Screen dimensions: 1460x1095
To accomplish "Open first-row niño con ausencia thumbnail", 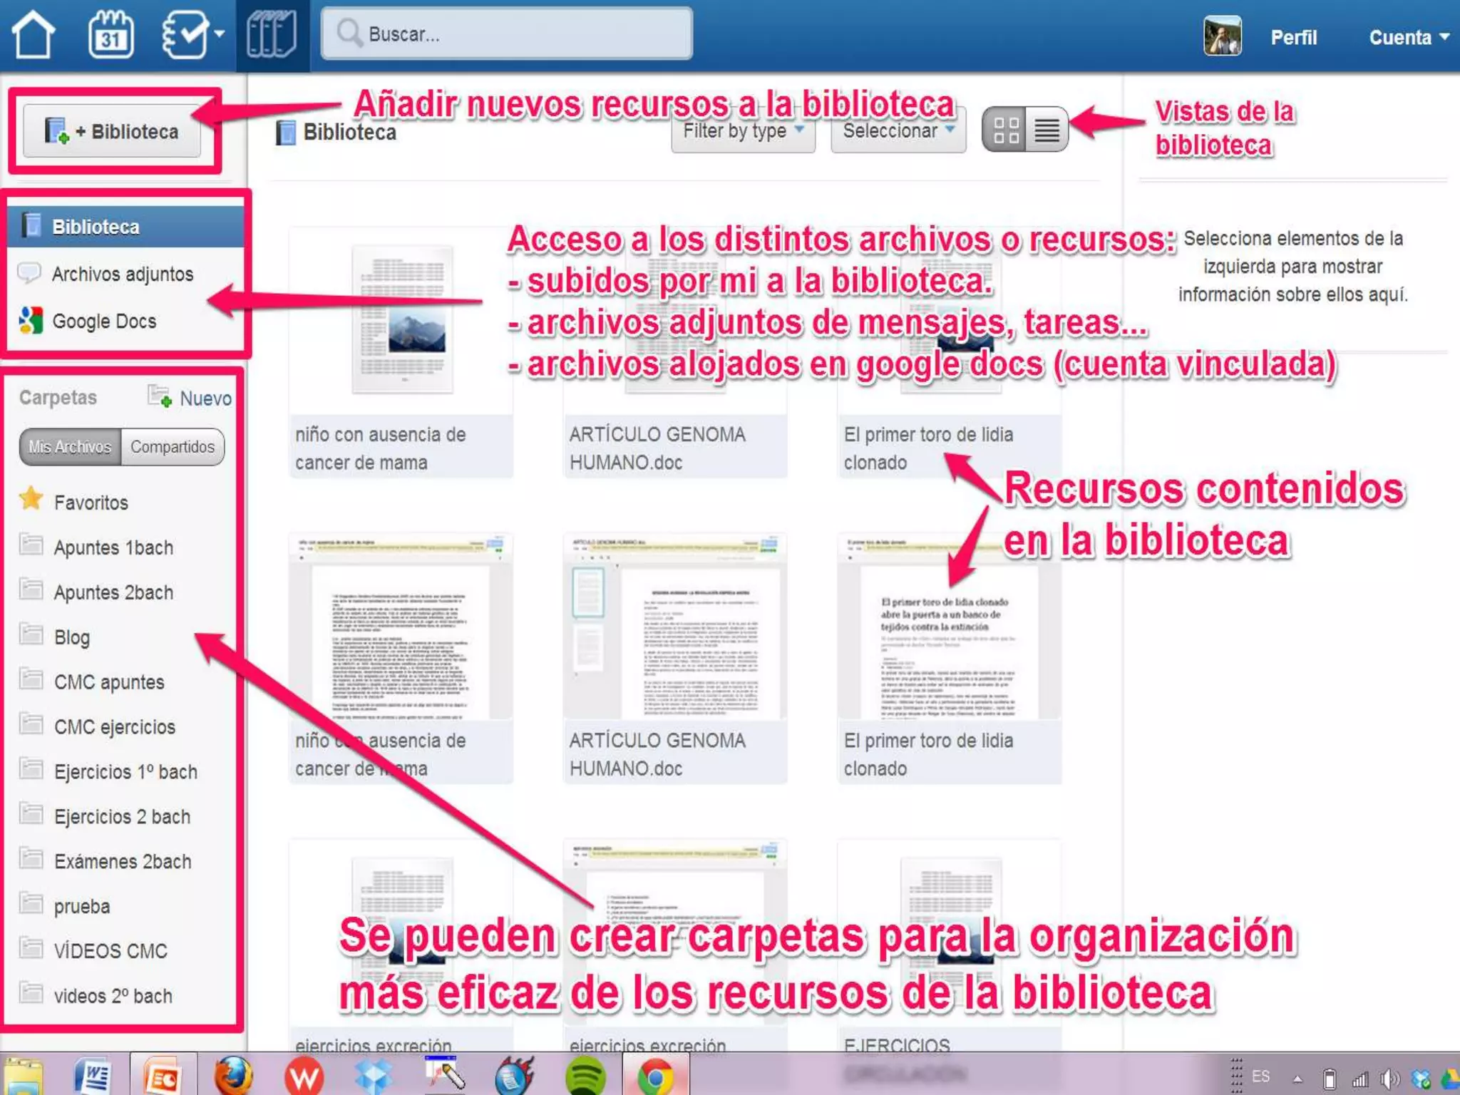I will click(x=402, y=319).
